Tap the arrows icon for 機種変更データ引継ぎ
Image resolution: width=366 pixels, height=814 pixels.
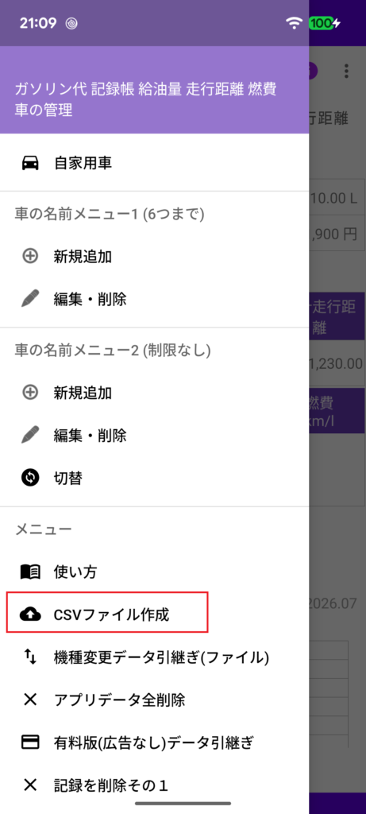pos(30,657)
